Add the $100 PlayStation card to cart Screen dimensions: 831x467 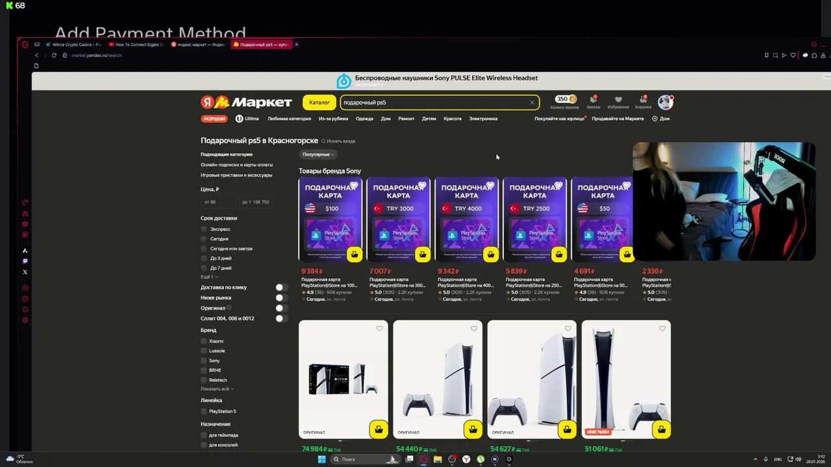click(354, 254)
